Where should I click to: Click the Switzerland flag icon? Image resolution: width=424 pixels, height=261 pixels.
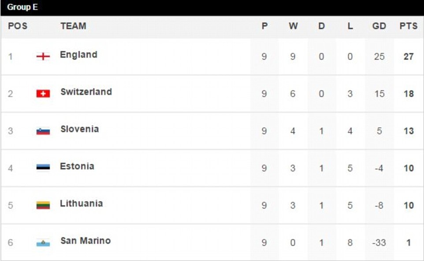(43, 94)
